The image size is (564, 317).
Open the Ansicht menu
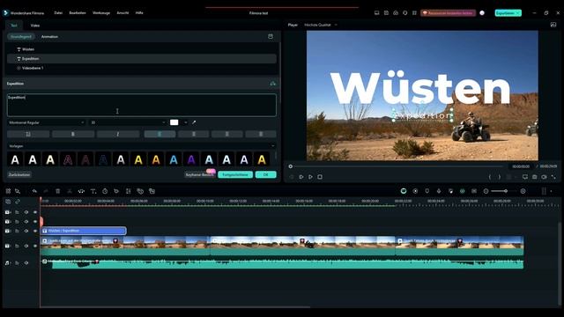pyautogui.click(x=122, y=12)
